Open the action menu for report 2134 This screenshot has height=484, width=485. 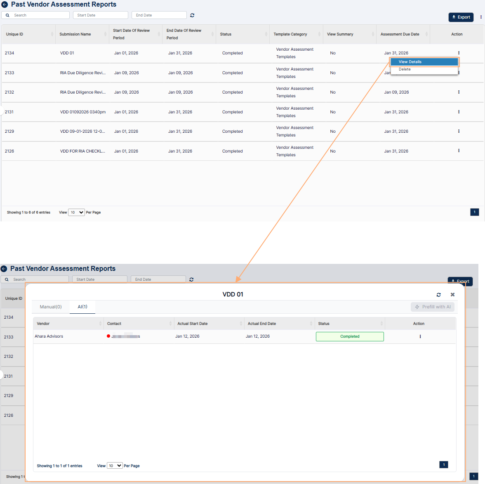[459, 53]
